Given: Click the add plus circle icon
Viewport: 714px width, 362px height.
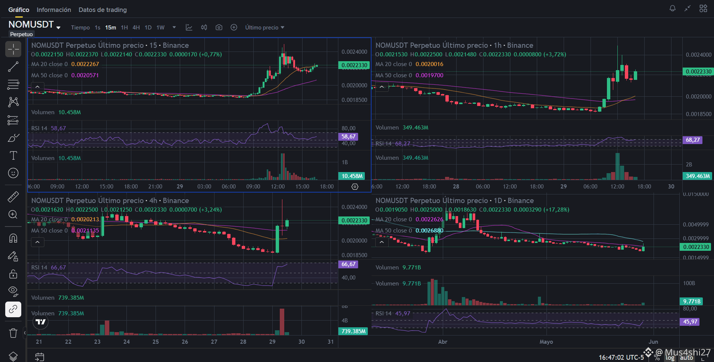Looking at the screenshot, I should 234,27.
